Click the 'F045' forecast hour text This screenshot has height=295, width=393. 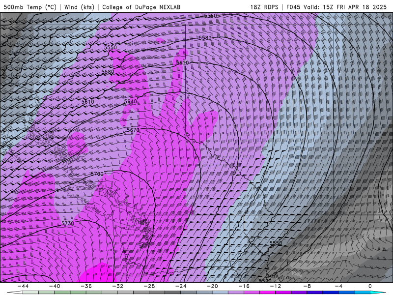[293, 7]
